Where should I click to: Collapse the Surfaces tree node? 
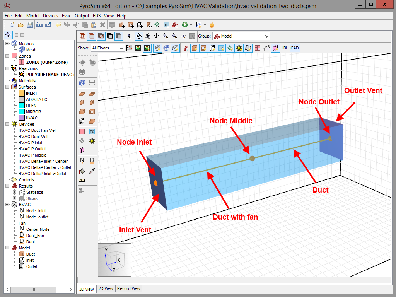point(7,87)
